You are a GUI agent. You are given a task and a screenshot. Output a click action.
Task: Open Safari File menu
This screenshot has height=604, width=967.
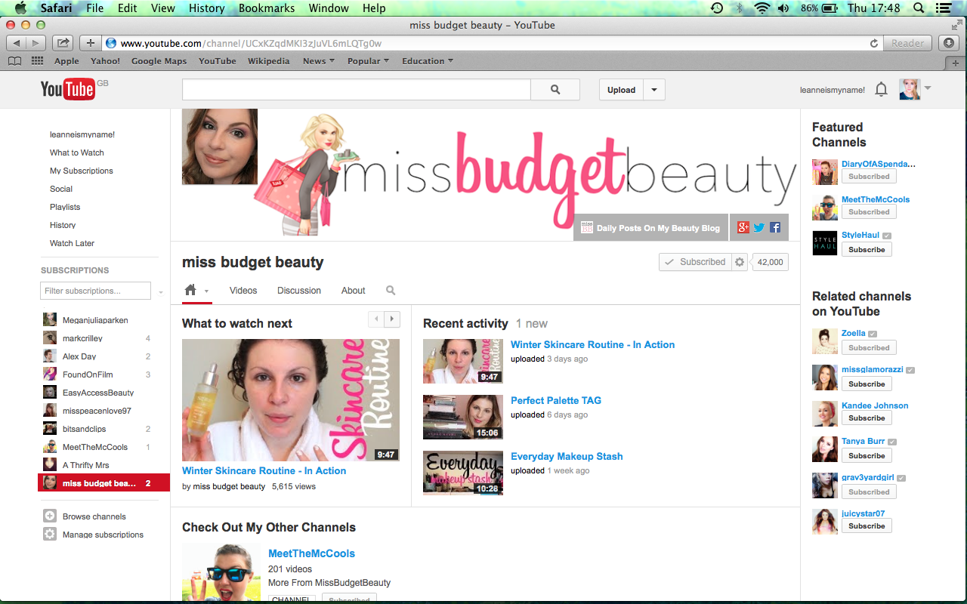pyautogui.click(x=95, y=8)
